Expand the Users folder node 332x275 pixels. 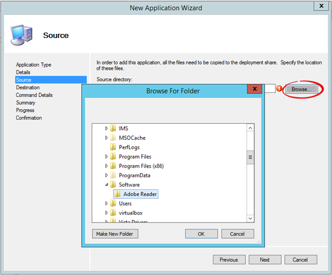[x=106, y=203]
